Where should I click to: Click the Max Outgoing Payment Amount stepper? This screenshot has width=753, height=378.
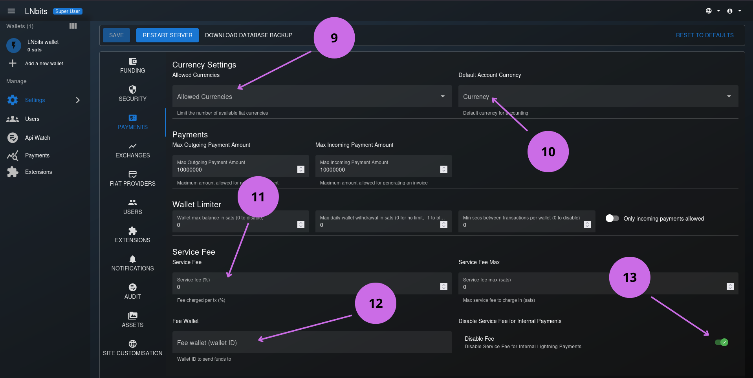(301, 169)
